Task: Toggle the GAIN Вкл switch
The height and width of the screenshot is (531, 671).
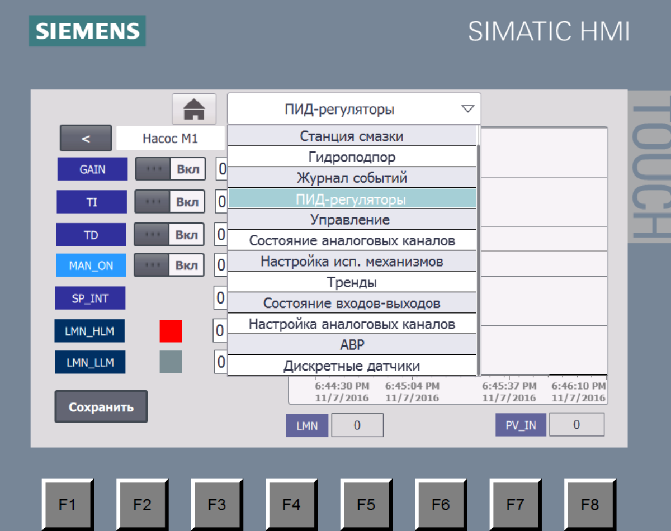Action: click(170, 169)
